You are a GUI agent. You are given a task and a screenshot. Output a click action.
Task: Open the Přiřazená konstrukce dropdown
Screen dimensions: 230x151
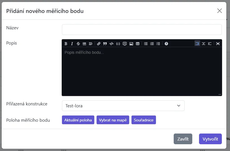coord(123,106)
